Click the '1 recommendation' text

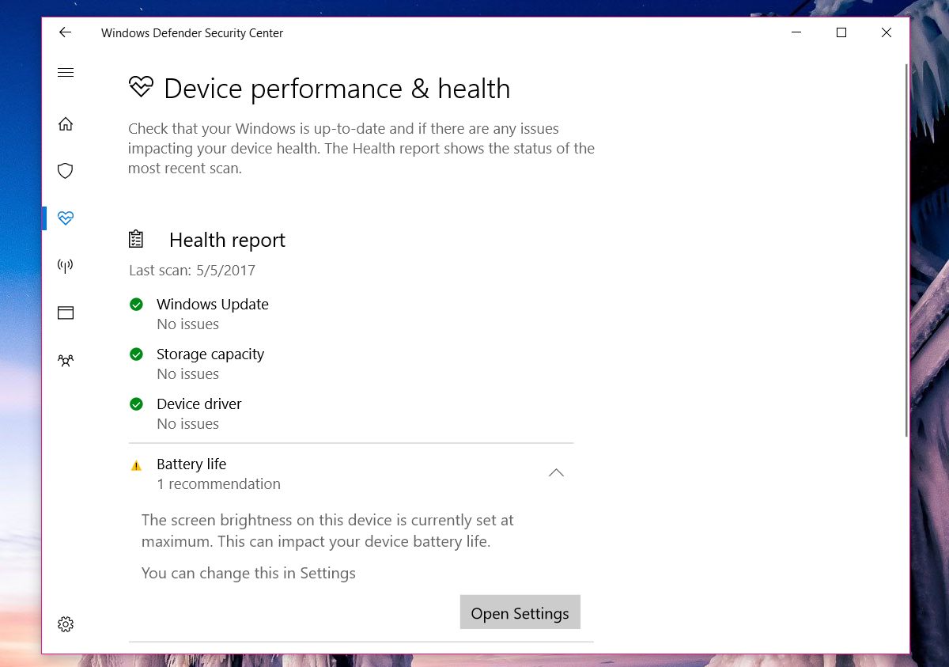point(218,483)
